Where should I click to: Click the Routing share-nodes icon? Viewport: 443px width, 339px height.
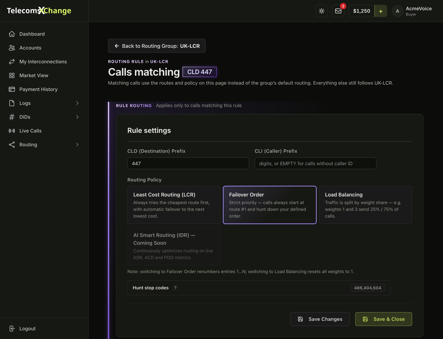click(x=12, y=145)
